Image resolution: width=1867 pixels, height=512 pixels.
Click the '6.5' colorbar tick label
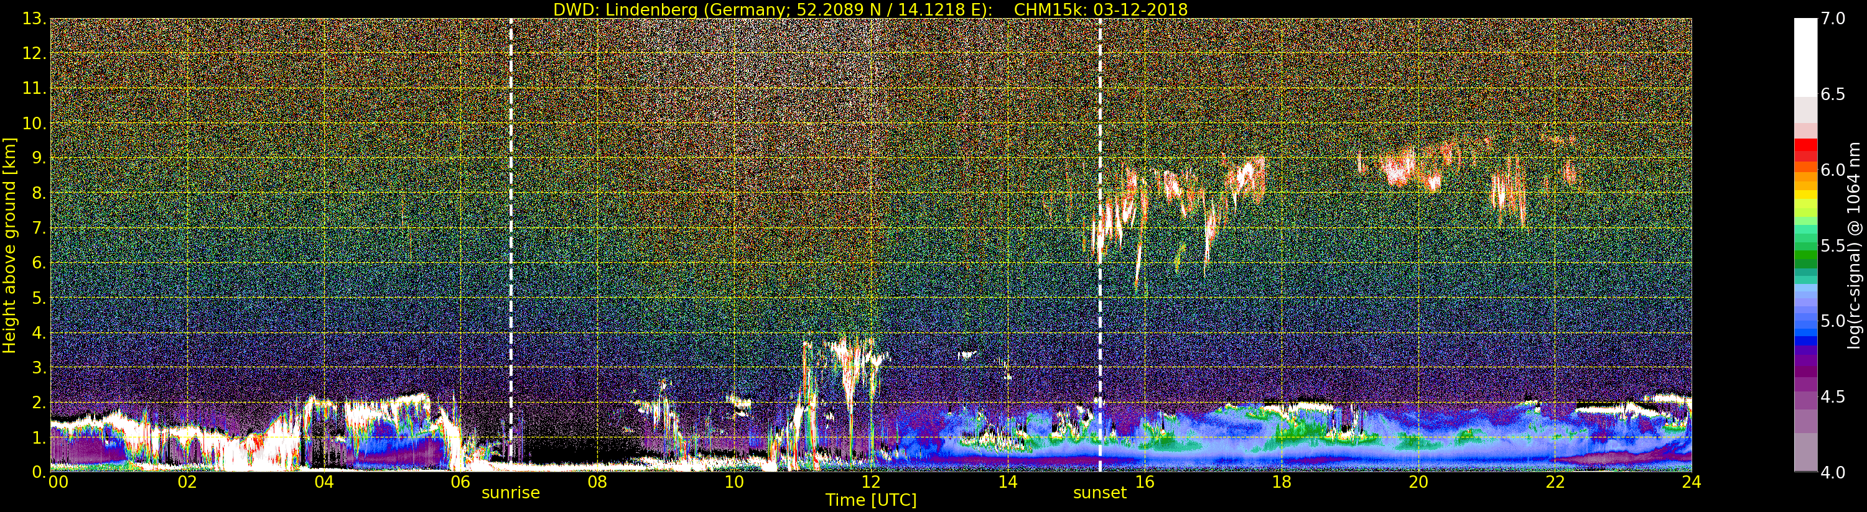coord(1833,94)
